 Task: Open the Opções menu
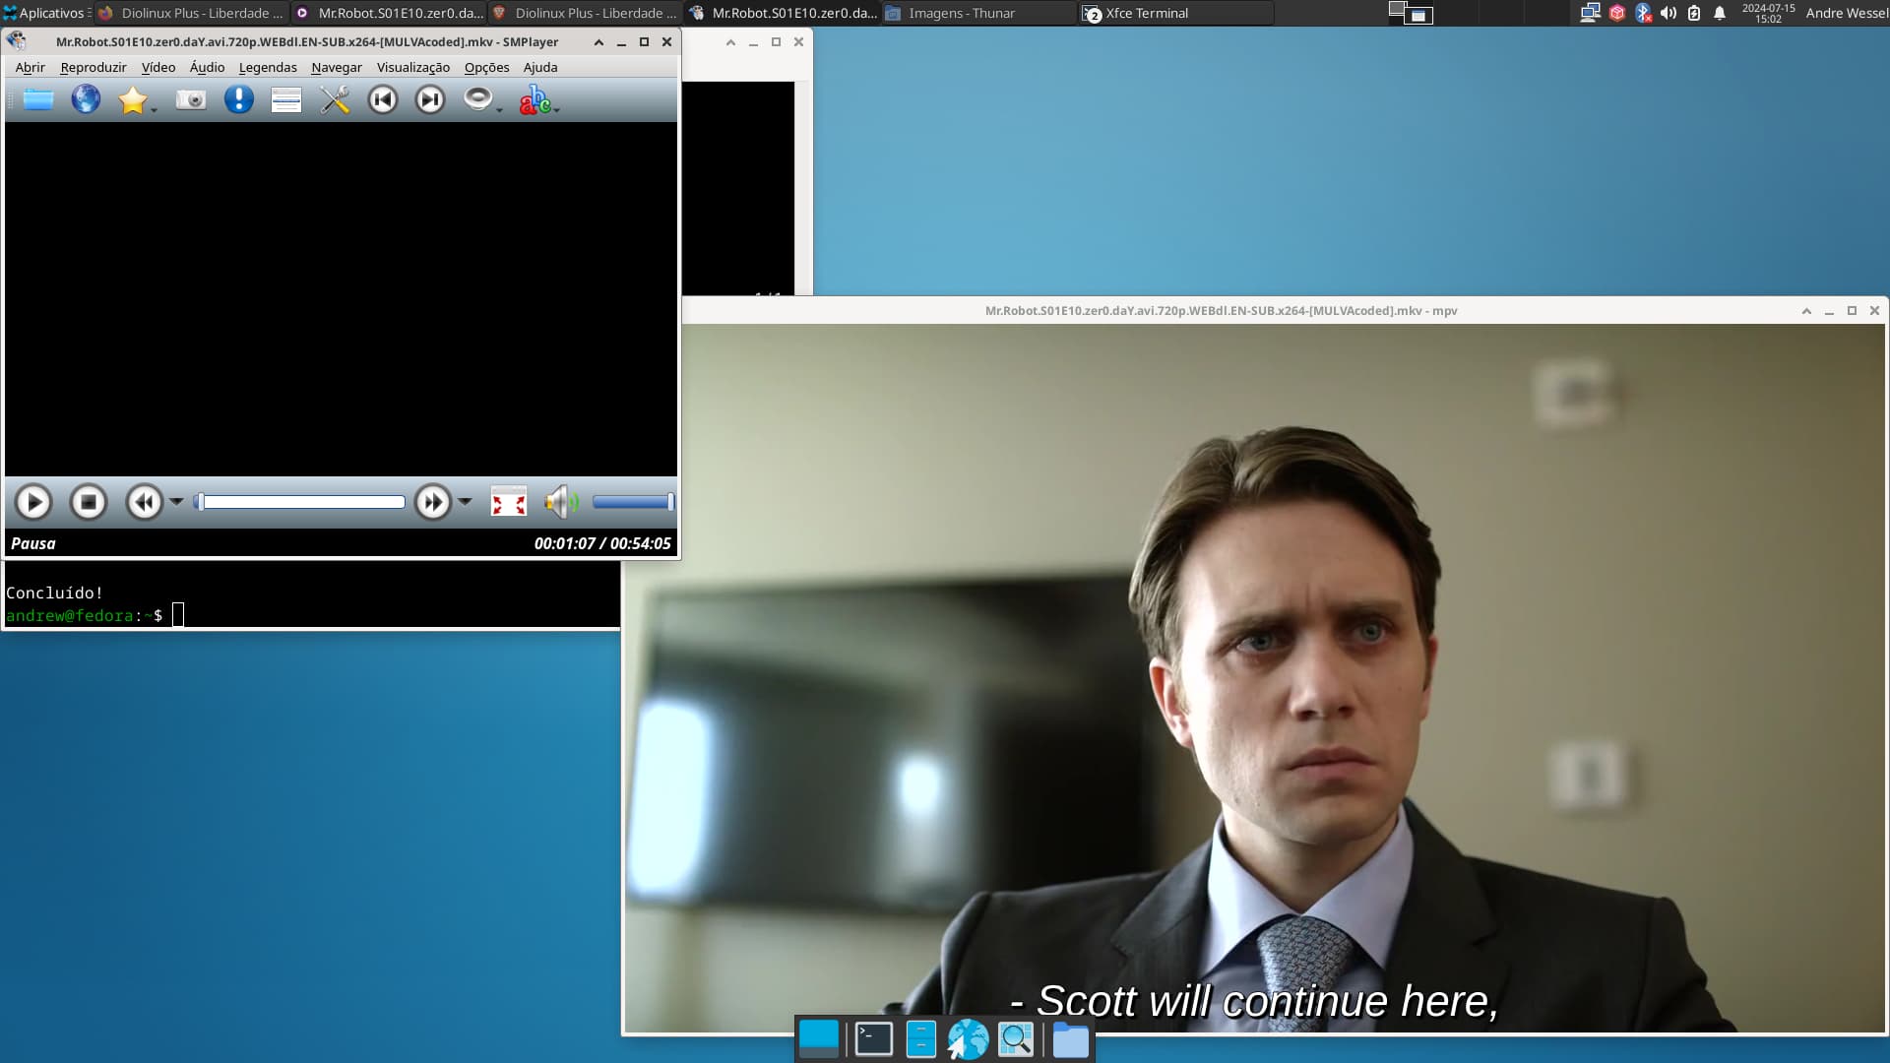487,67
